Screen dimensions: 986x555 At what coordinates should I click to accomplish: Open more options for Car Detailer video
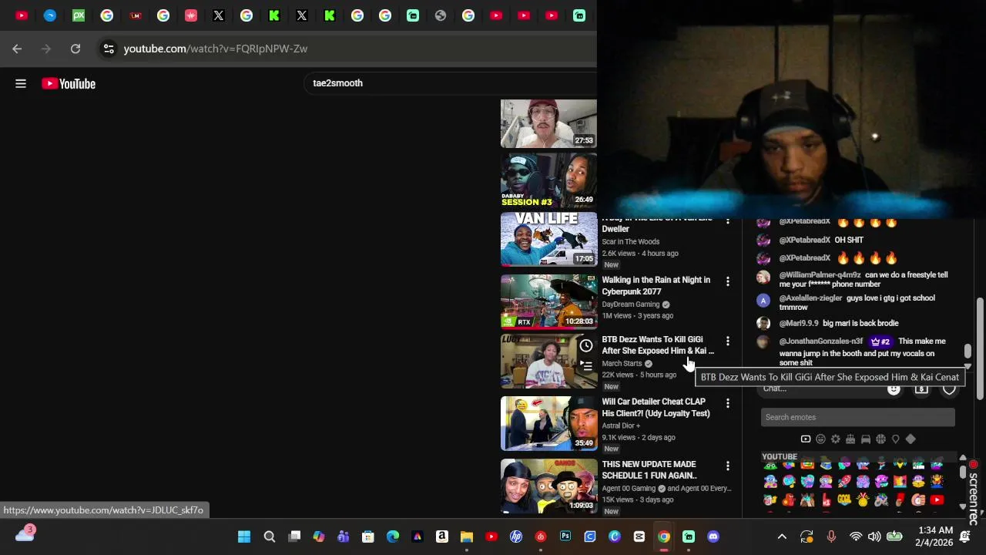pyautogui.click(x=727, y=403)
